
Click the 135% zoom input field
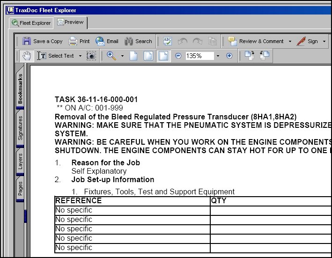tap(199, 56)
